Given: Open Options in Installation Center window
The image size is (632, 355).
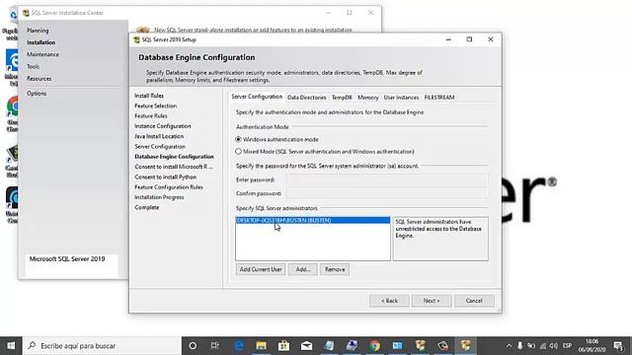Looking at the screenshot, I should (37, 94).
